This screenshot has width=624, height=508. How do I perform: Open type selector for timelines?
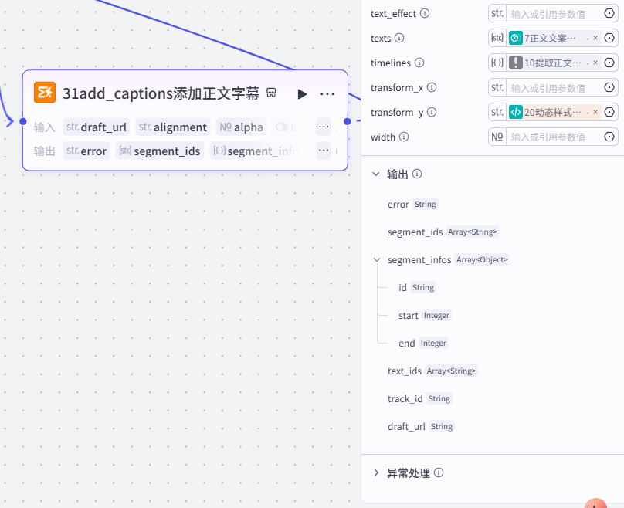tap(497, 63)
